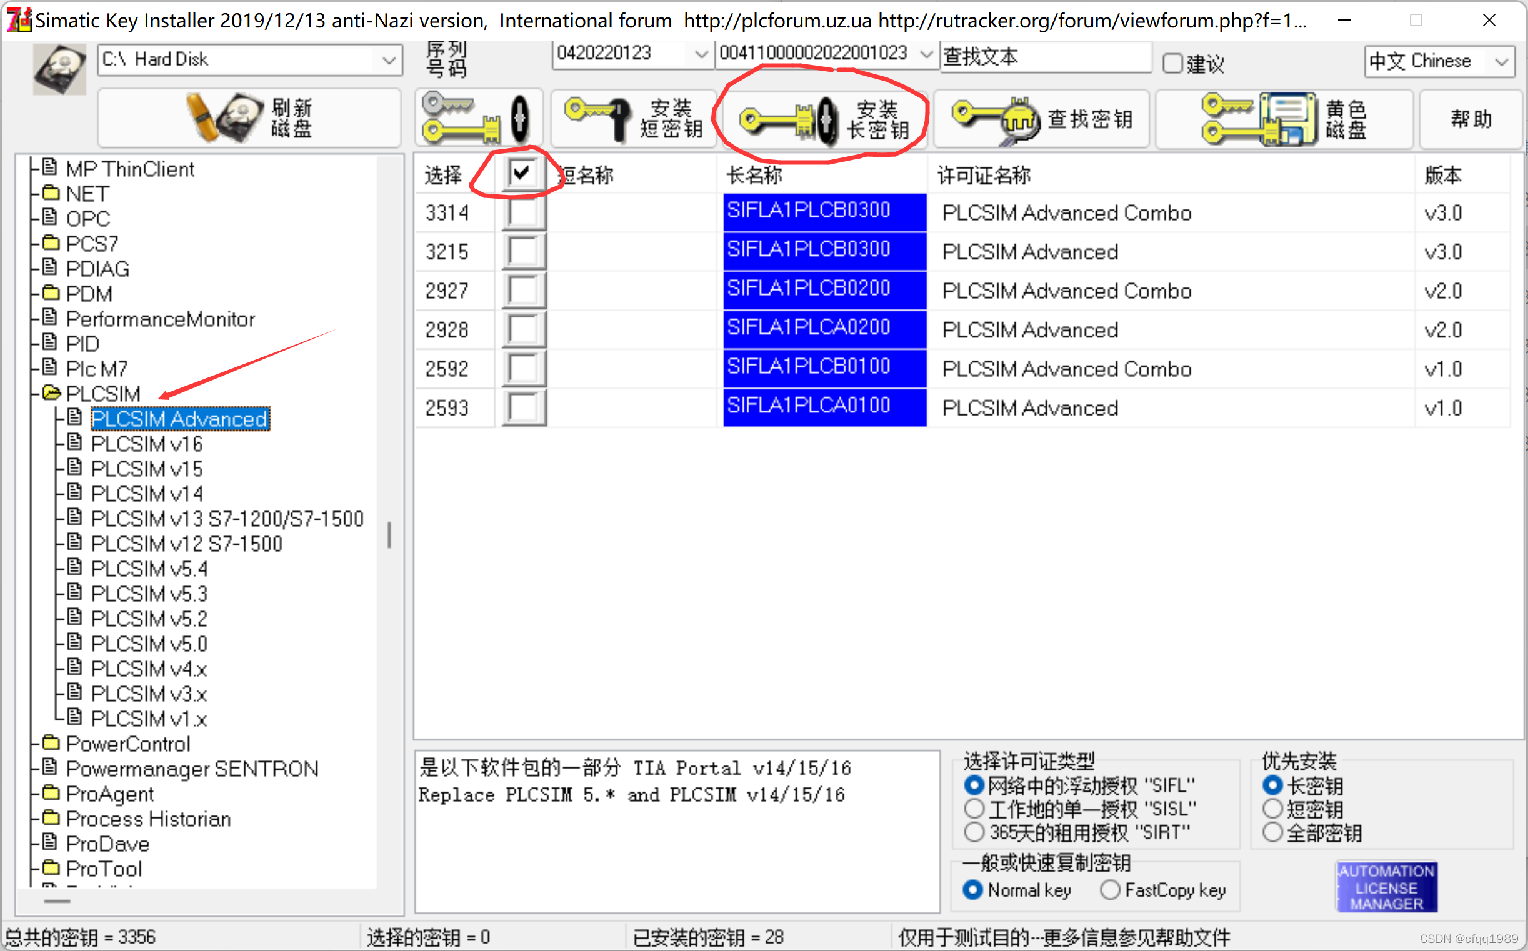Click Find Key (查找密钥) icon button
The height and width of the screenshot is (951, 1528).
point(1041,118)
